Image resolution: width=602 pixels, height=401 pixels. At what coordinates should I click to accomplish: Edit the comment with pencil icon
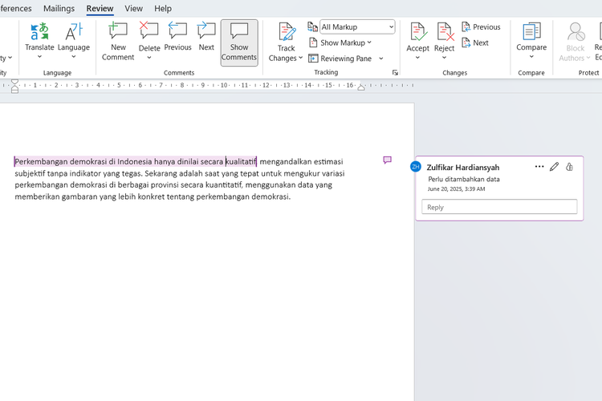pyautogui.click(x=554, y=167)
